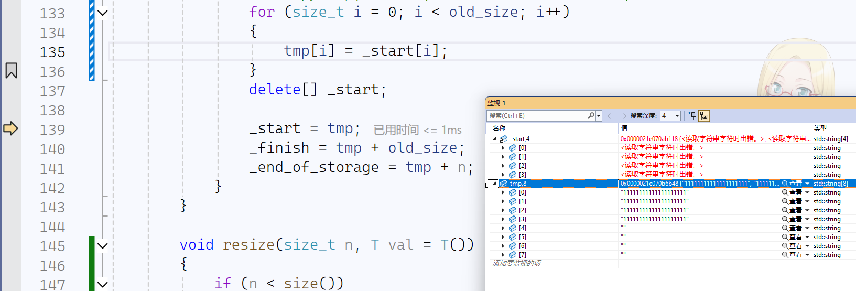
Task: Expand tmp element [4] in watch list
Action: click(x=503, y=228)
